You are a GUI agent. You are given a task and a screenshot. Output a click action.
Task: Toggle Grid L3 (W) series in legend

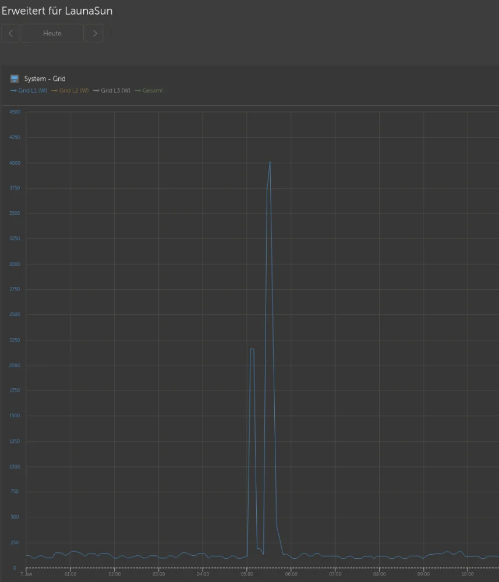[x=112, y=91]
